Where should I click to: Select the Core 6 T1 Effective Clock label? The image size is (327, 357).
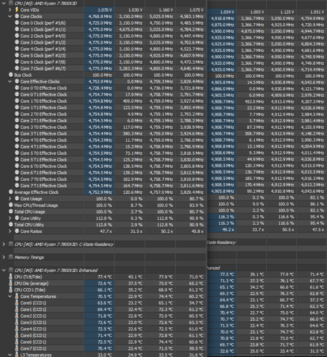click(x=44, y=173)
